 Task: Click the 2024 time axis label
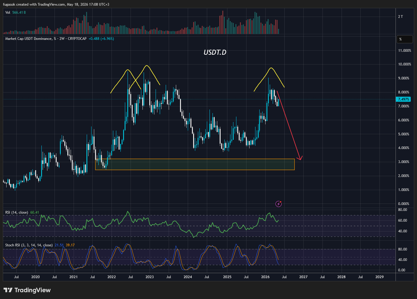pos(188,277)
